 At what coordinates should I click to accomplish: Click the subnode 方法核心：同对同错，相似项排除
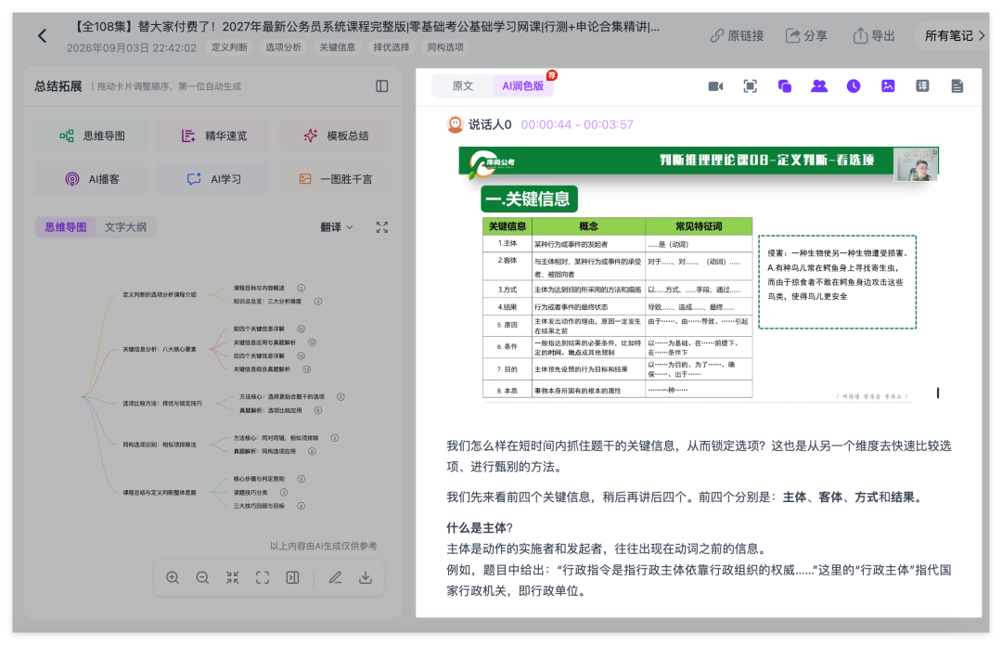[x=276, y=438]
